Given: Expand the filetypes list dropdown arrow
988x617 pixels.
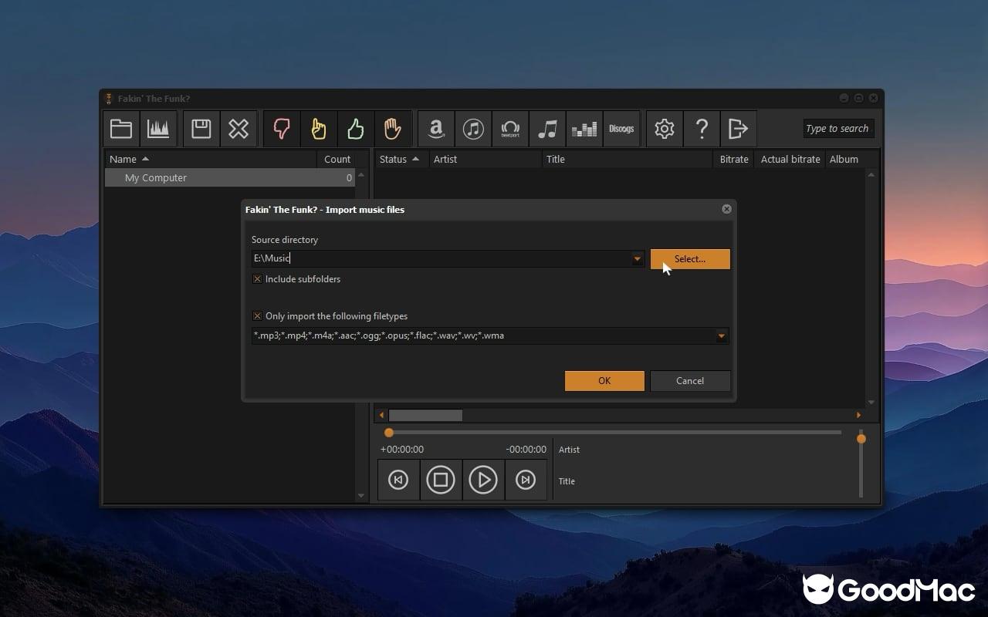Looking at the screenshot, I should tap(722, 336).
